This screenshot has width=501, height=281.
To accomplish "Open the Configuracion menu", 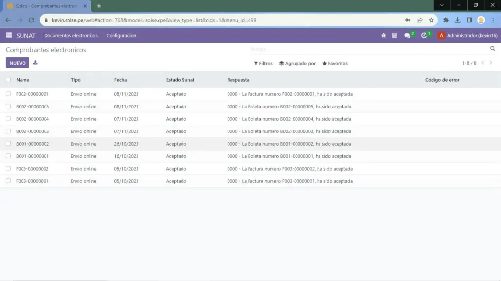I will pos(121,36).
